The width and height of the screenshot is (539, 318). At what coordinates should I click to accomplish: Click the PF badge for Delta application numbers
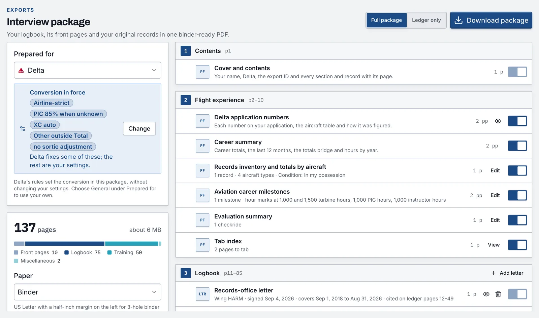202,121
